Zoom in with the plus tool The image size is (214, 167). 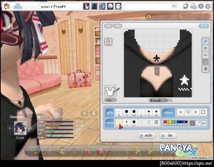tap(205, 48)
